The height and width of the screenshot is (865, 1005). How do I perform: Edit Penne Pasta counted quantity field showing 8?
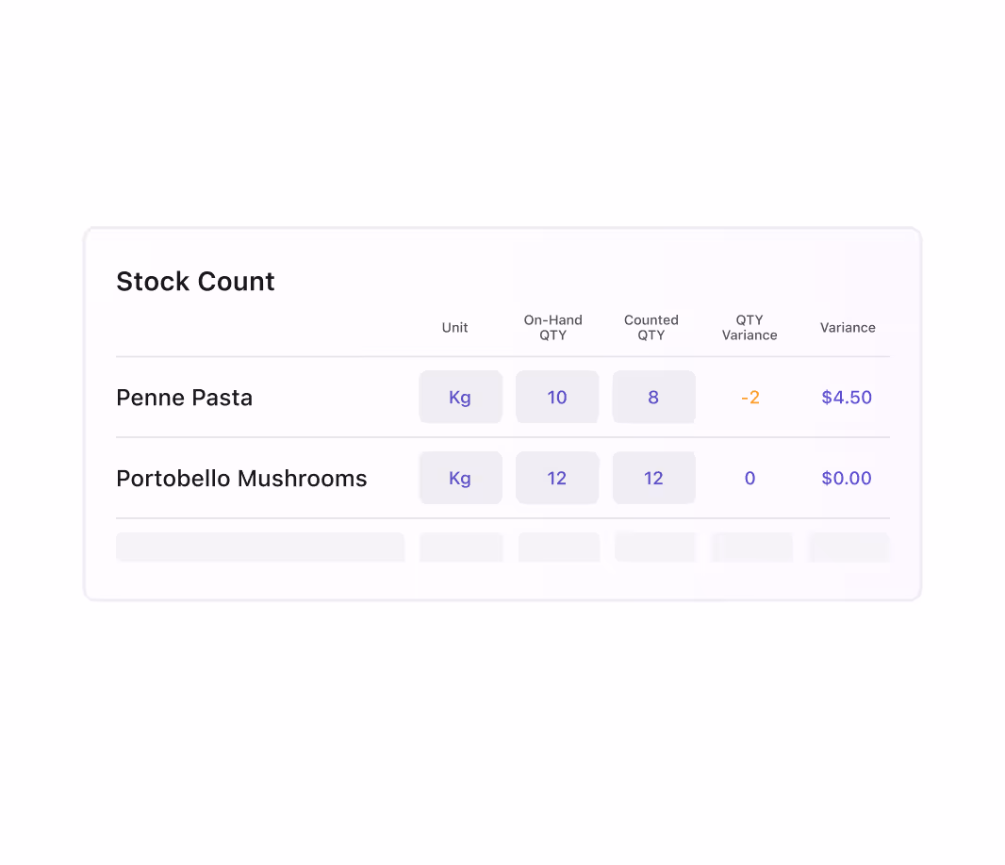pyautogui.click(x=653, y=398)
